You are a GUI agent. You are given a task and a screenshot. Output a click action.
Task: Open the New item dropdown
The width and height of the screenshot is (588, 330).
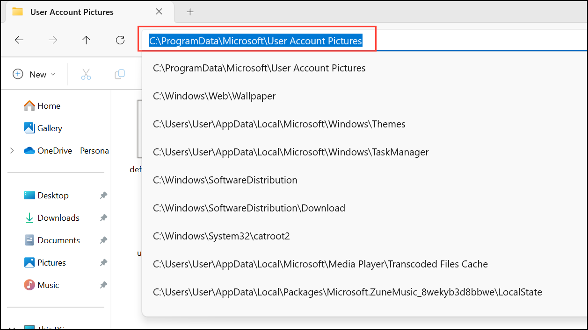pyautogui.click(x=34, y=74)
